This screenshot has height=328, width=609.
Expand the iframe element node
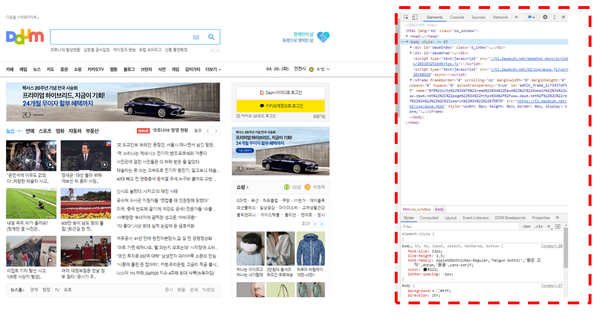pos(411,80)
